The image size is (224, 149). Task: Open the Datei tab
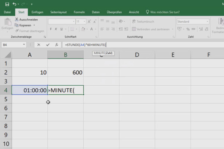tap(7, 12)
